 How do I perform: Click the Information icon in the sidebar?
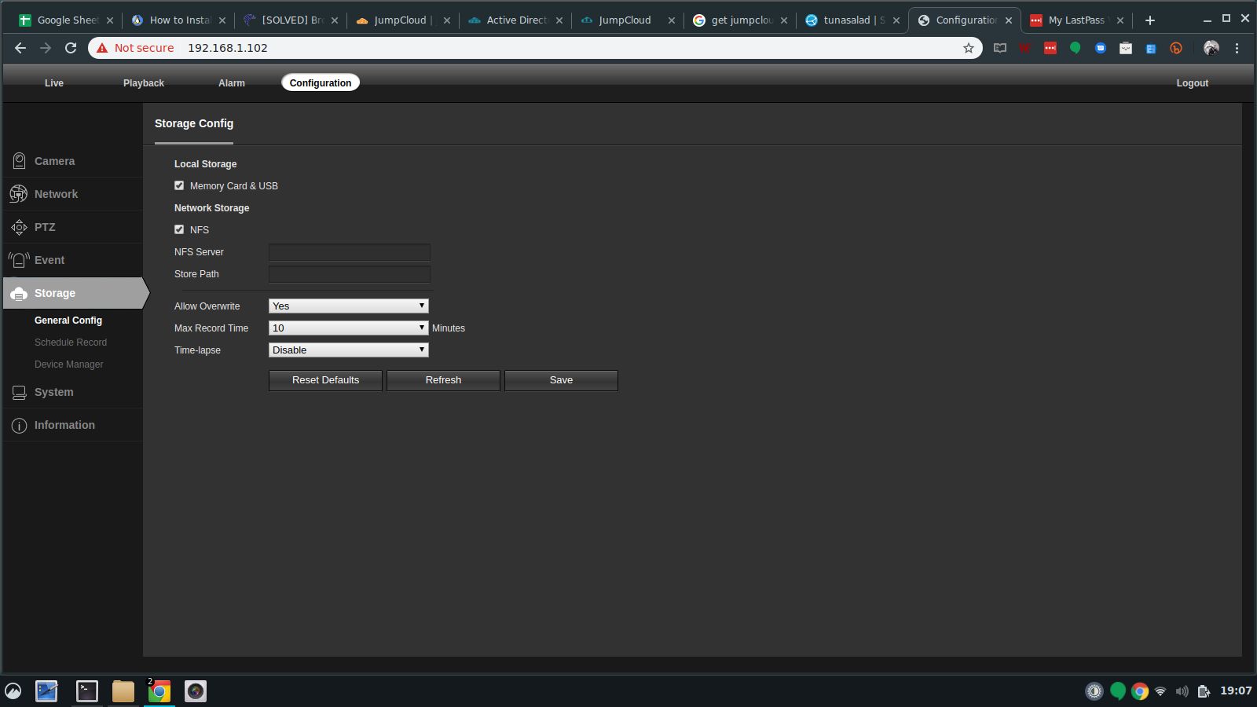pyautogui.click(x=19, y=425)
